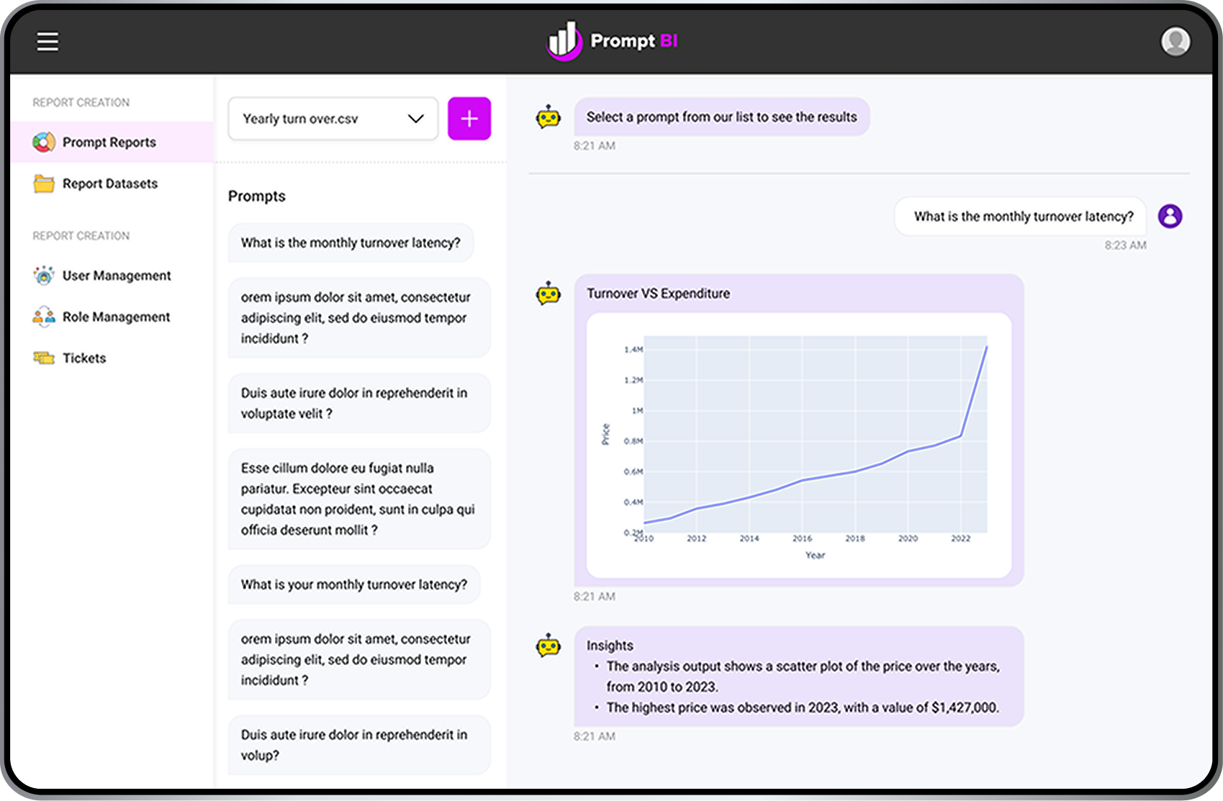The height and width of the screenshot is (801, 1223).
Task: Click the 'Select a prompt from our list' message
Action: 722,117
